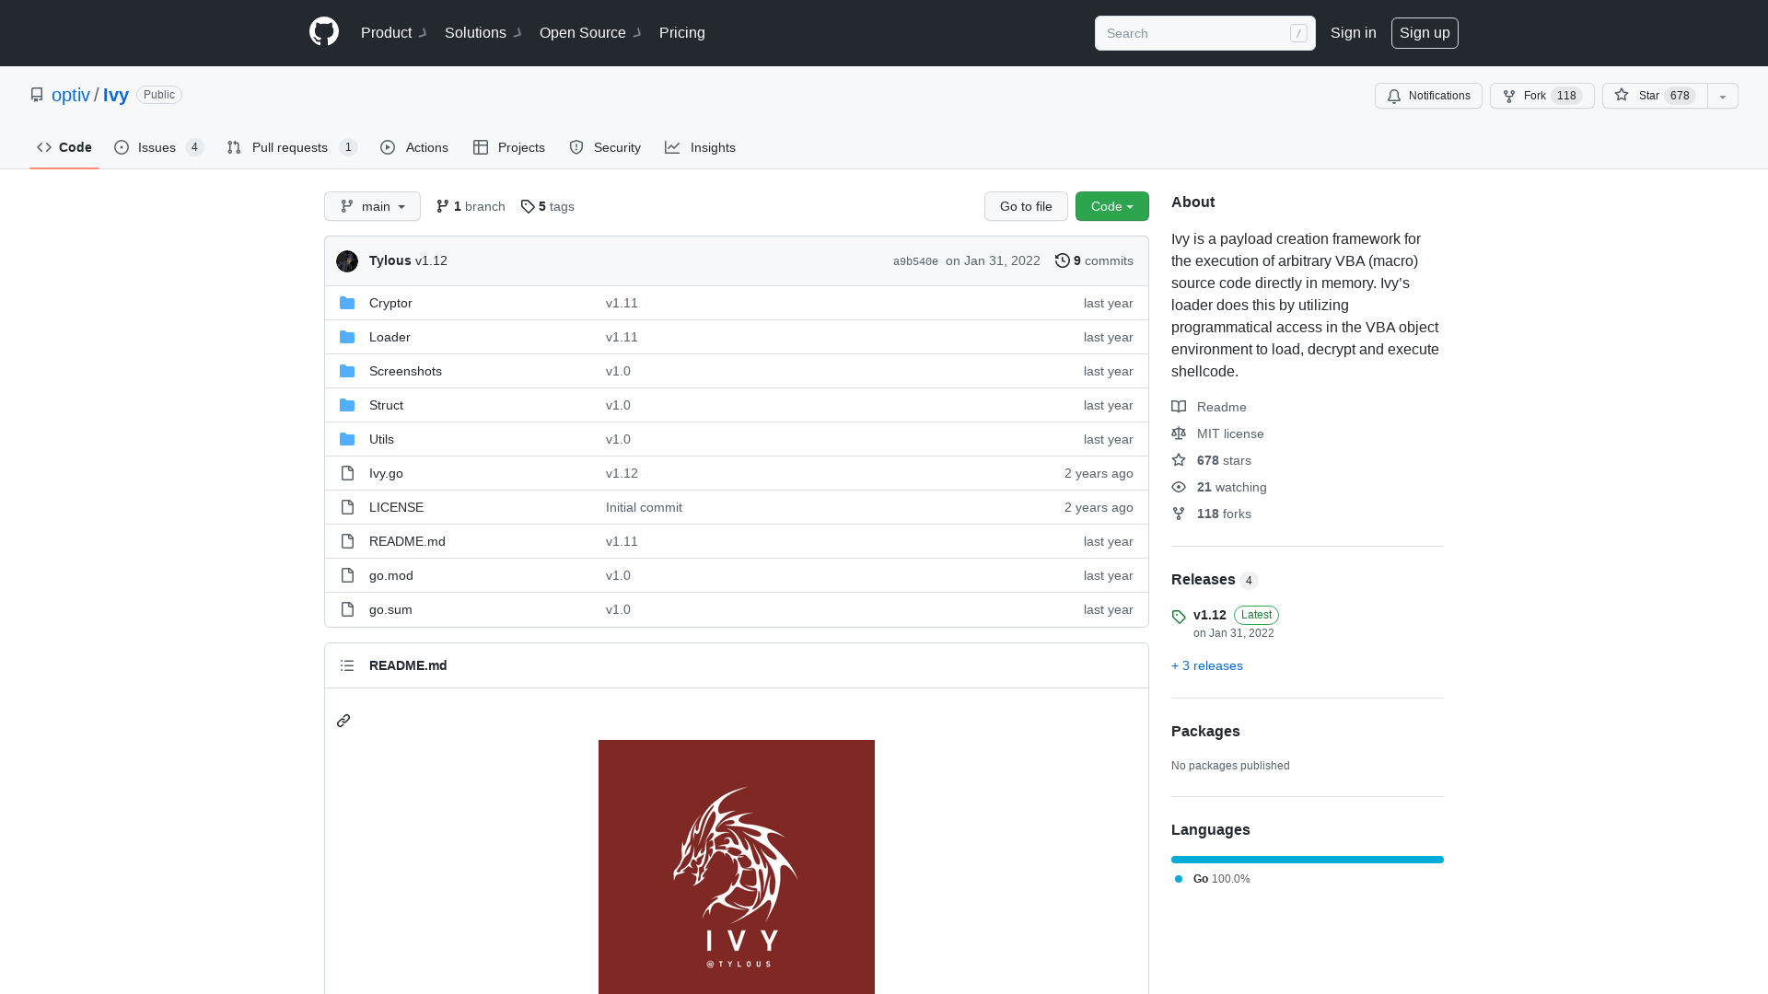Click the README.md file icon in file list
The image size is (1768, 994).
pos(347,541)
